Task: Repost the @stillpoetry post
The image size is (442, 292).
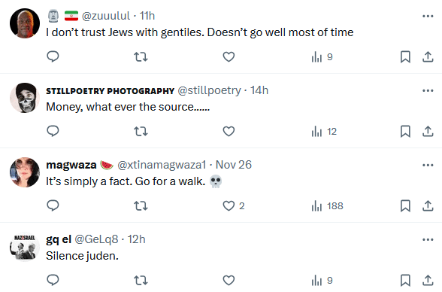Action: pos(141,131)
